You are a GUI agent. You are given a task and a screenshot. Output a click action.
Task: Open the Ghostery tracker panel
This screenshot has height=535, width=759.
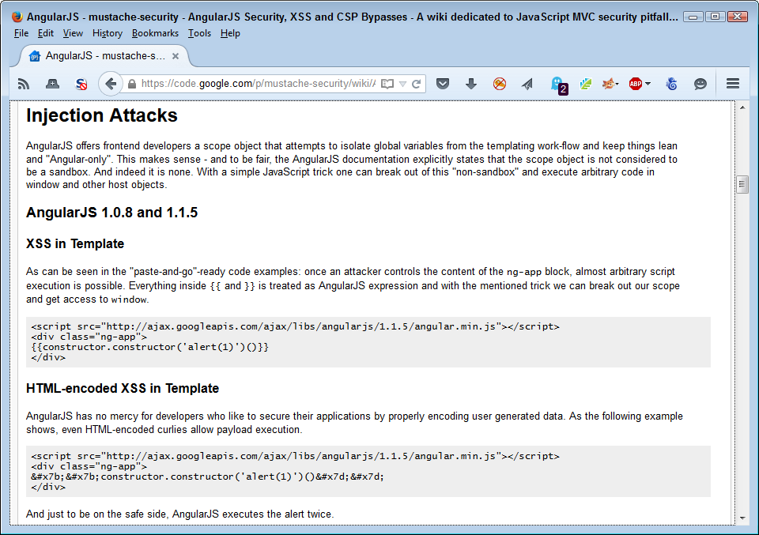coord(557,83)
